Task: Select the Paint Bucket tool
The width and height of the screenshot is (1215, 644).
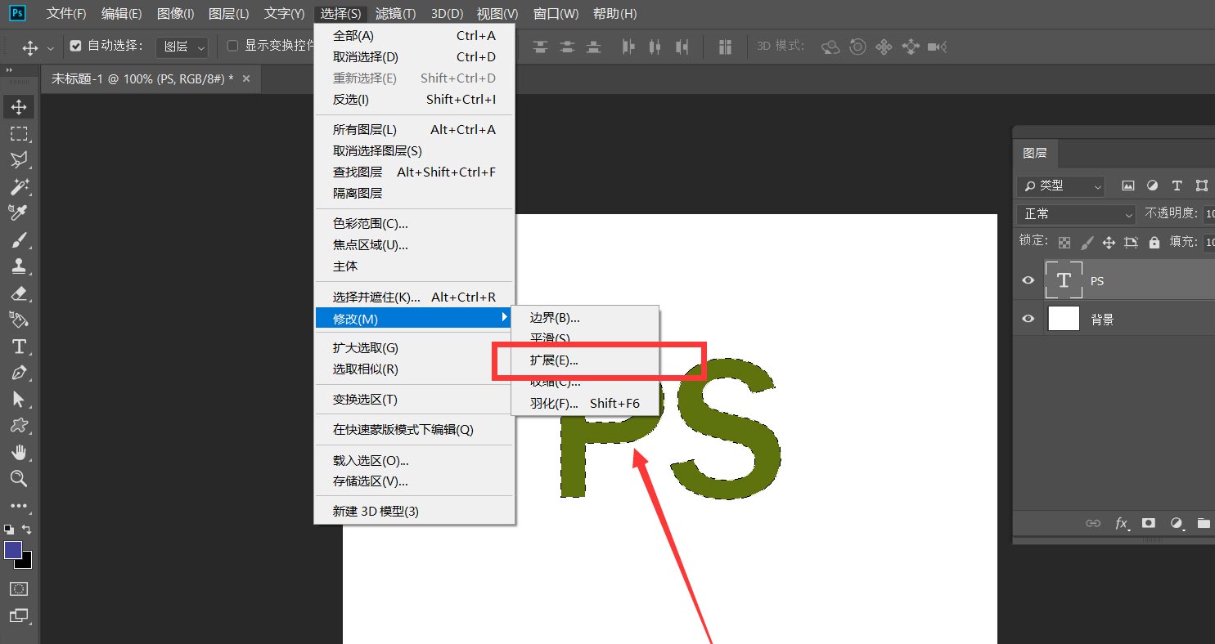Action: [19, 320]
